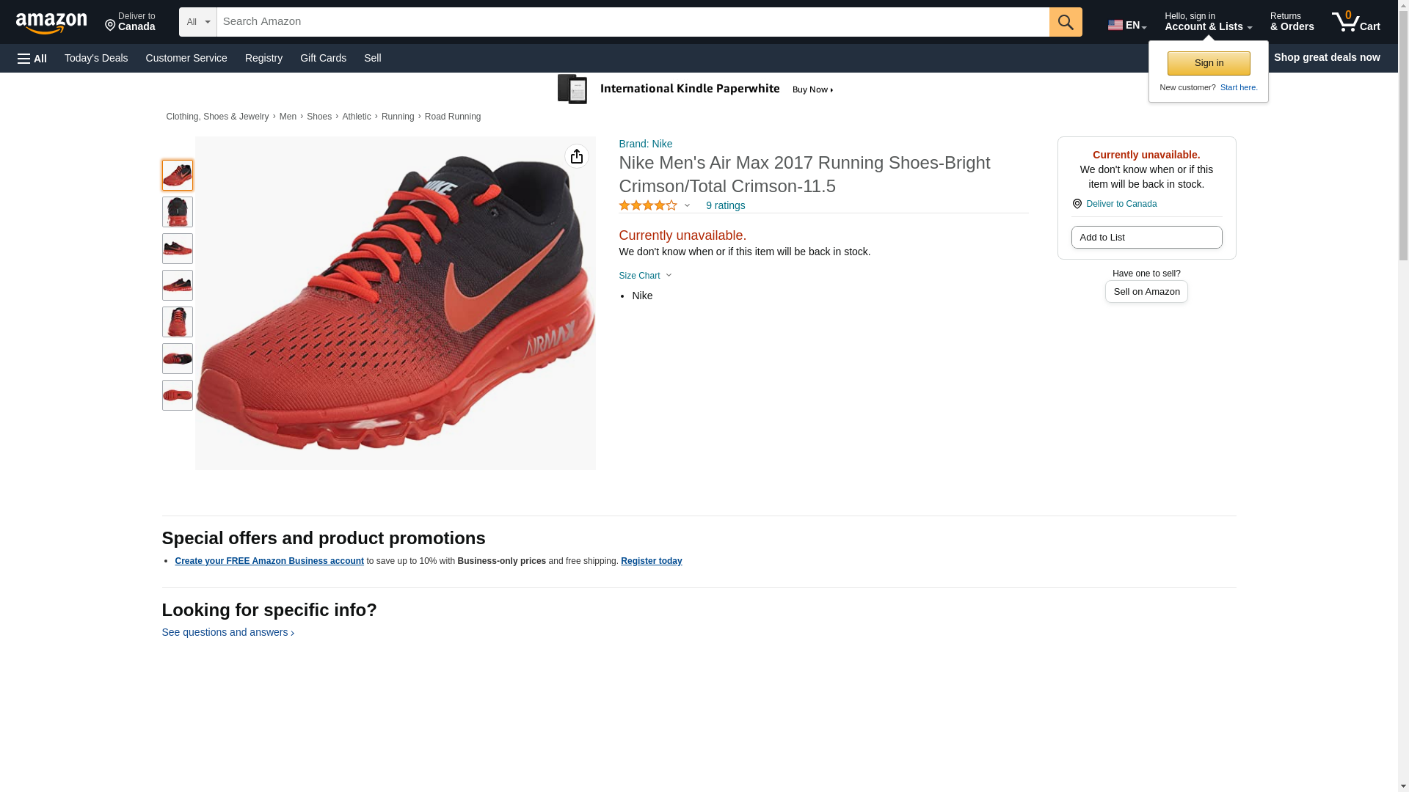1409x792 pixels.
Task: Click the Search Amazon input field
Action: pos(633,22)
